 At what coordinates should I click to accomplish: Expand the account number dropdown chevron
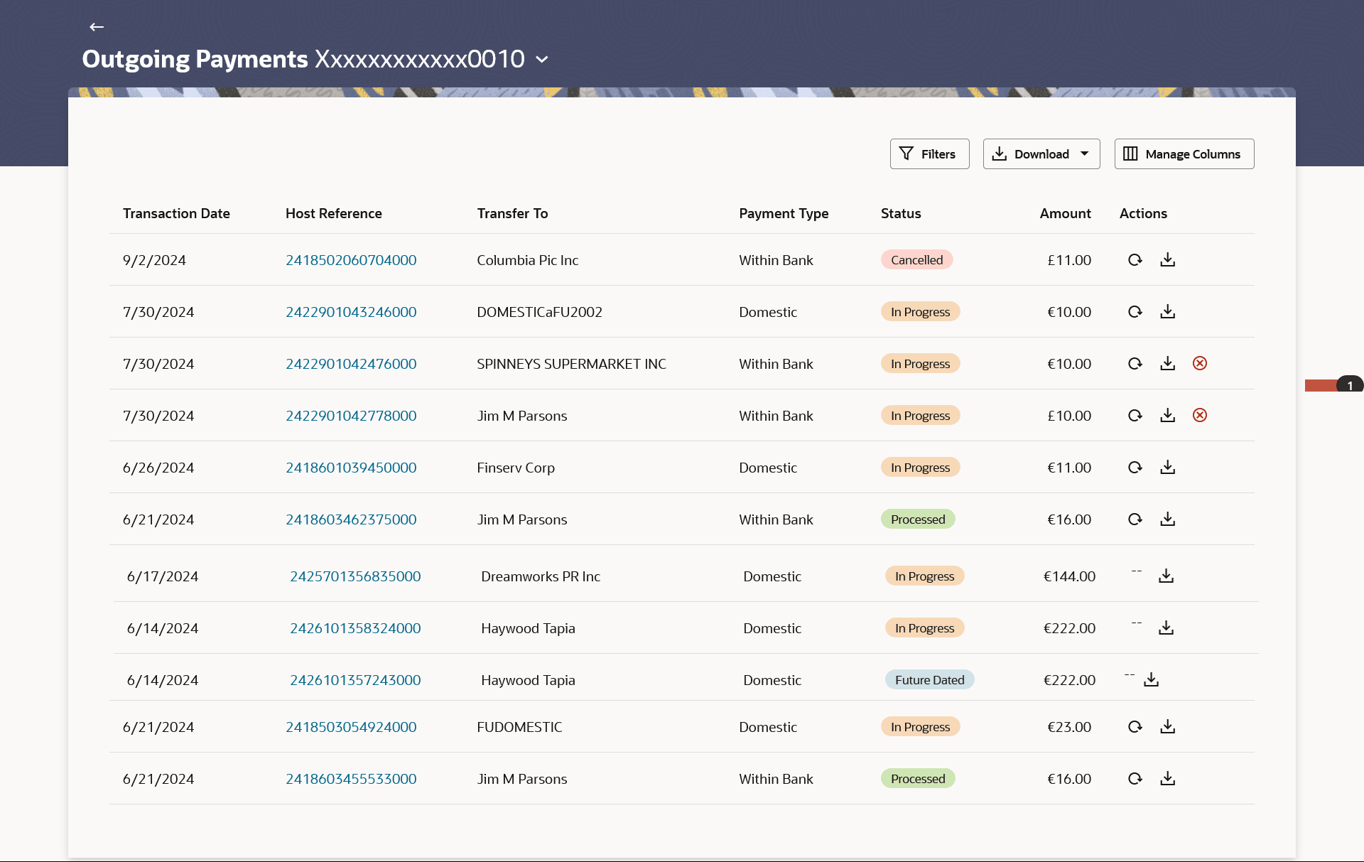pos(542,60)
